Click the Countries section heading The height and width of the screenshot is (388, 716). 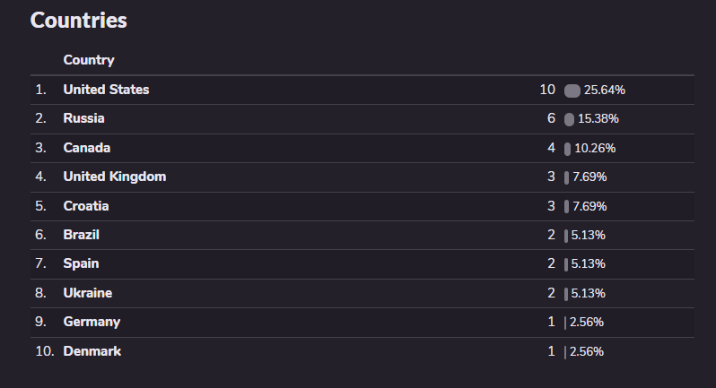tap(79, 21)
